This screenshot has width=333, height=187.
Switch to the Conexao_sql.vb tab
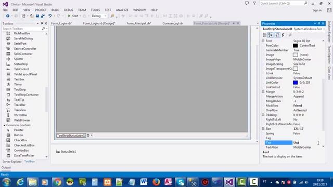(x=172, y=23)
